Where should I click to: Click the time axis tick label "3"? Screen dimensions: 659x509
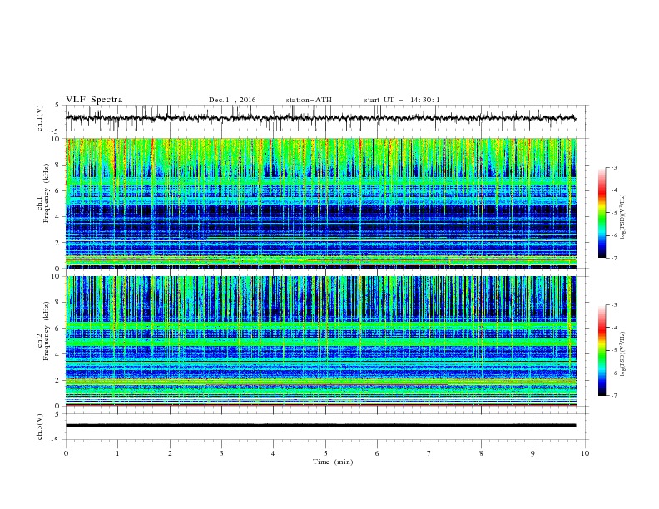tap(221, 453)
